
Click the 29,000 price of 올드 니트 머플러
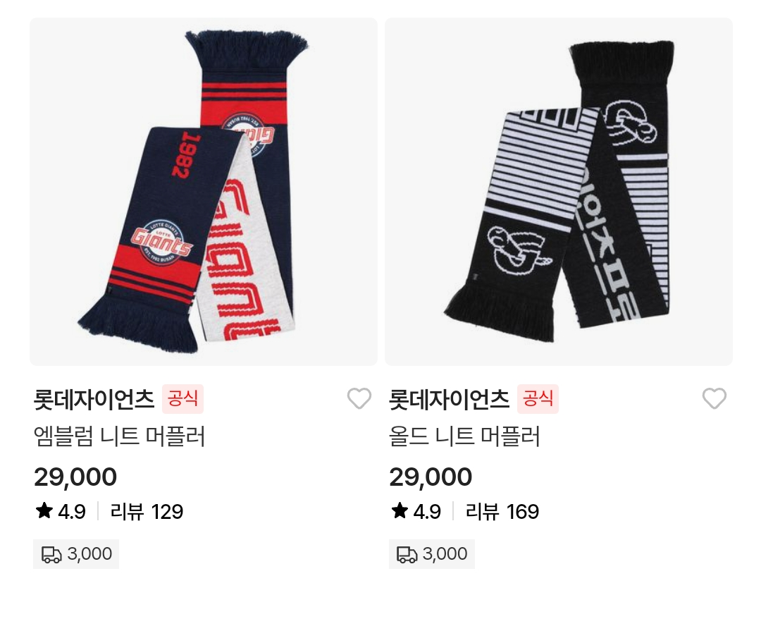431,477
